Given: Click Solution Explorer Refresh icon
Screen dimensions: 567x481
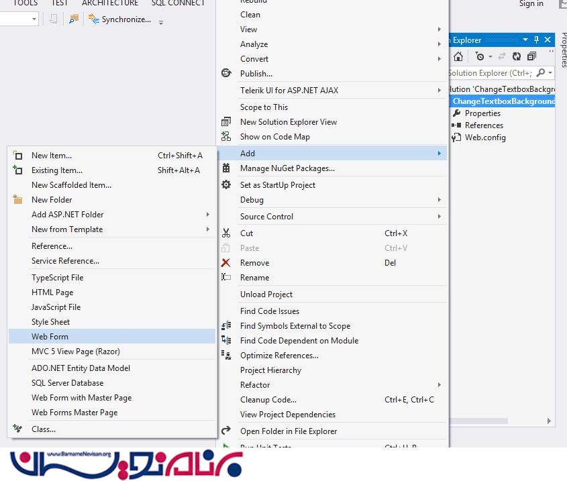Looking at the screenshot, I should (x=517, y=56).
